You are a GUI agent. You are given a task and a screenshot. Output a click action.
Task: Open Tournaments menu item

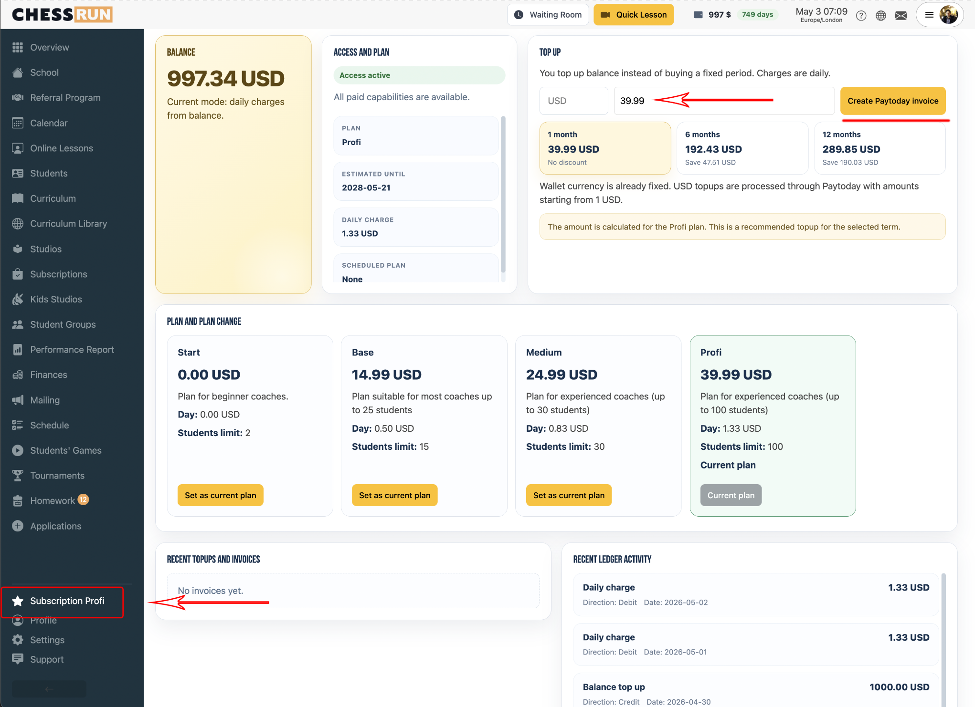pyautogui.click(x=57, y=476)
